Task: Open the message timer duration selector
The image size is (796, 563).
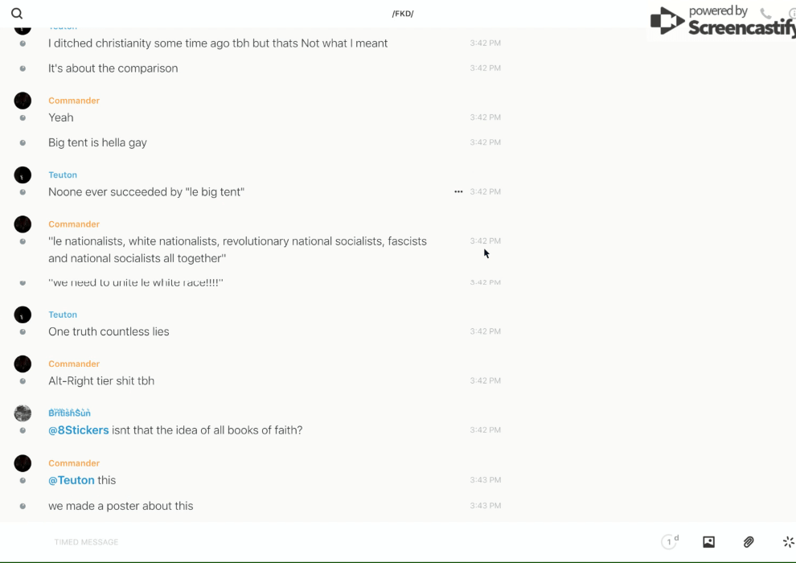Action: tap(670, 542)
